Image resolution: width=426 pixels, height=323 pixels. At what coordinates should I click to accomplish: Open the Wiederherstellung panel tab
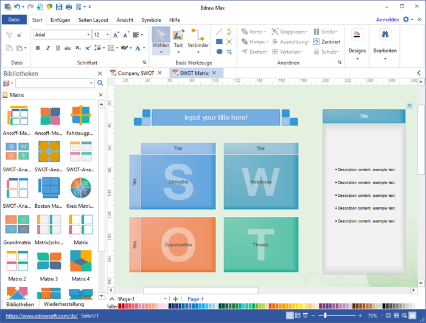[64, 304]
